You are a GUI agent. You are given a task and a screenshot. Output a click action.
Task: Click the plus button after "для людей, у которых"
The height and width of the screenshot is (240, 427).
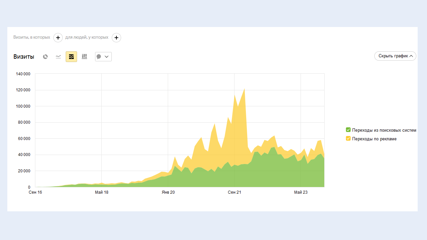116,38
